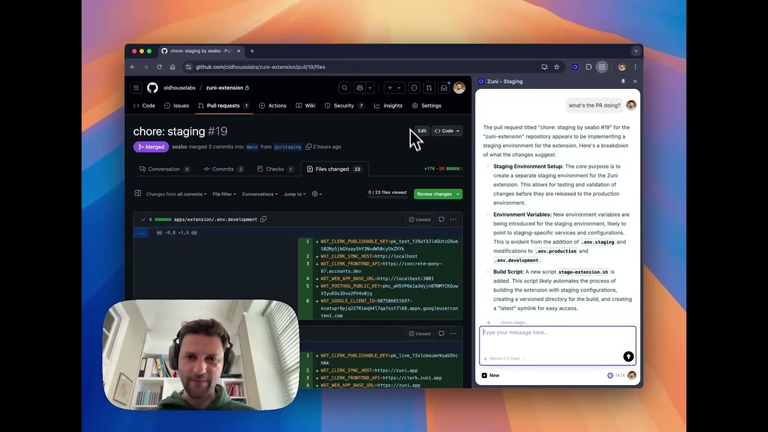Screen dimensions: 768x432
Task: Send the message with arrow button
Action: pos(628,357)
